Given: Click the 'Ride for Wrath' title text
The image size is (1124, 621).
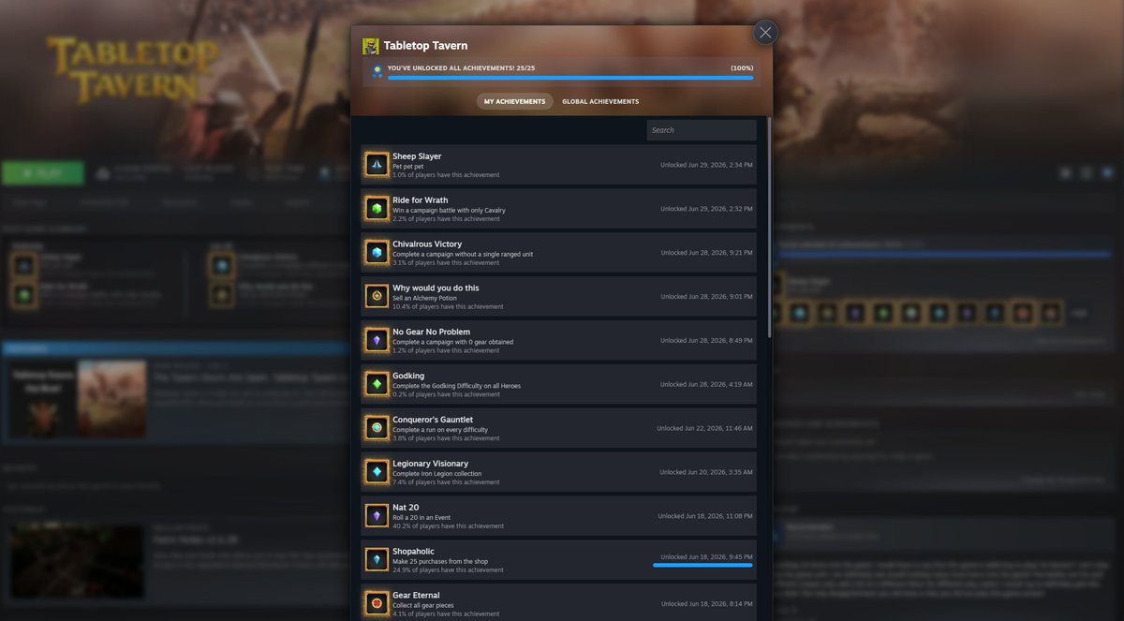Looking at the screenshot, I should click(x=421, y=200).
